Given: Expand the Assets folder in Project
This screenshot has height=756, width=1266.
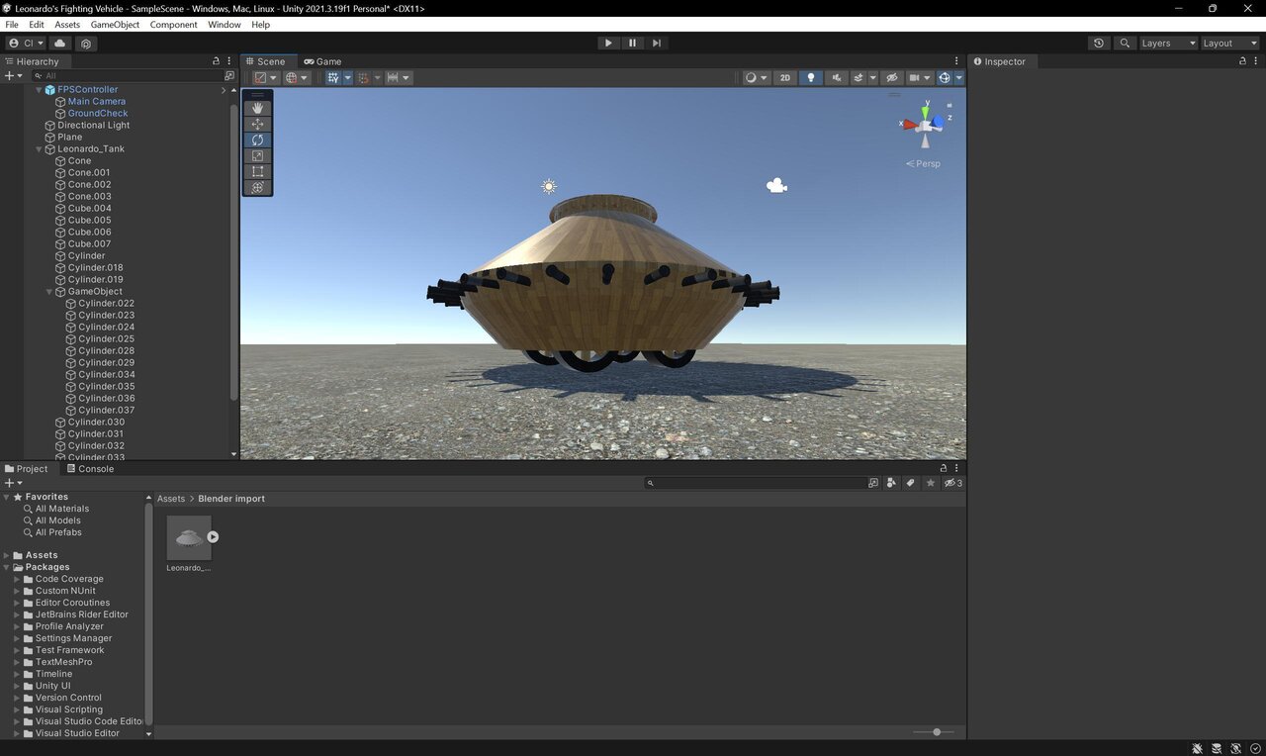Looking at the screenshot, I should point(7,555).
